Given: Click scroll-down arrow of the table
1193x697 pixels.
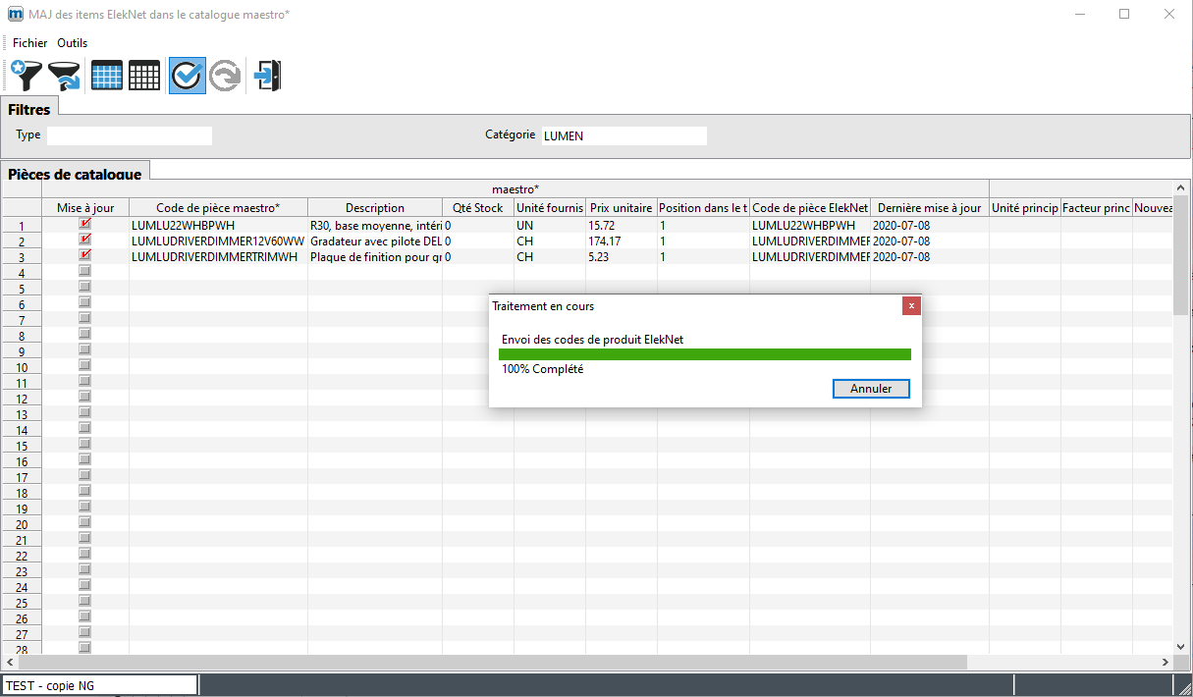Looking at the screenshot, I should pyautogui.click(x=1181, y=647).
